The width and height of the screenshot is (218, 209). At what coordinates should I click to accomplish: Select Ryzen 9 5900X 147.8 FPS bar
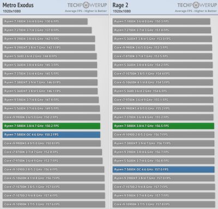[51, 100]
